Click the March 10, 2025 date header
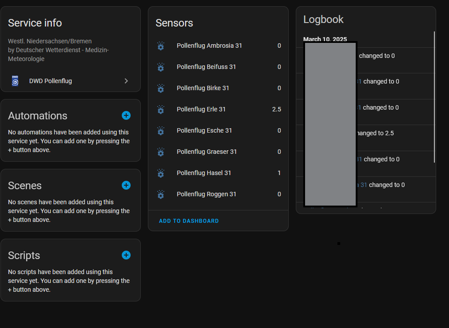 coord(325,39)
